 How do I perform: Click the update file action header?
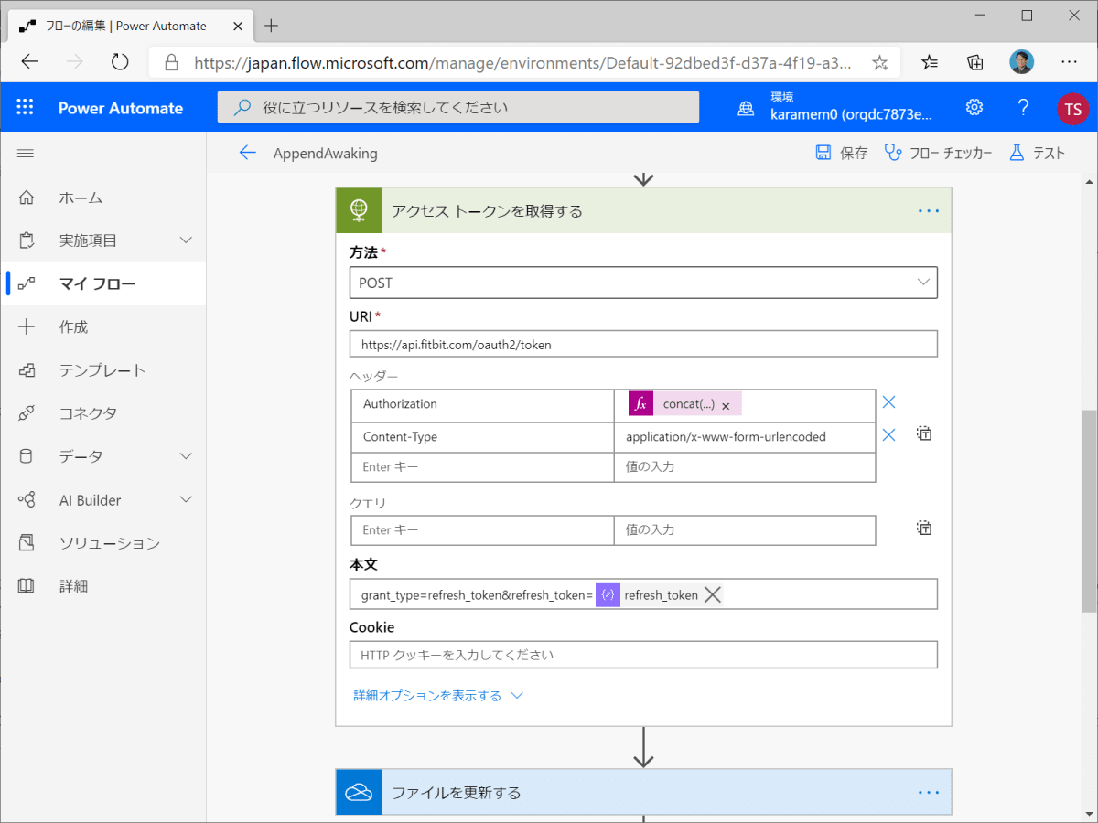pyautogui.click(x=643, y=792)
